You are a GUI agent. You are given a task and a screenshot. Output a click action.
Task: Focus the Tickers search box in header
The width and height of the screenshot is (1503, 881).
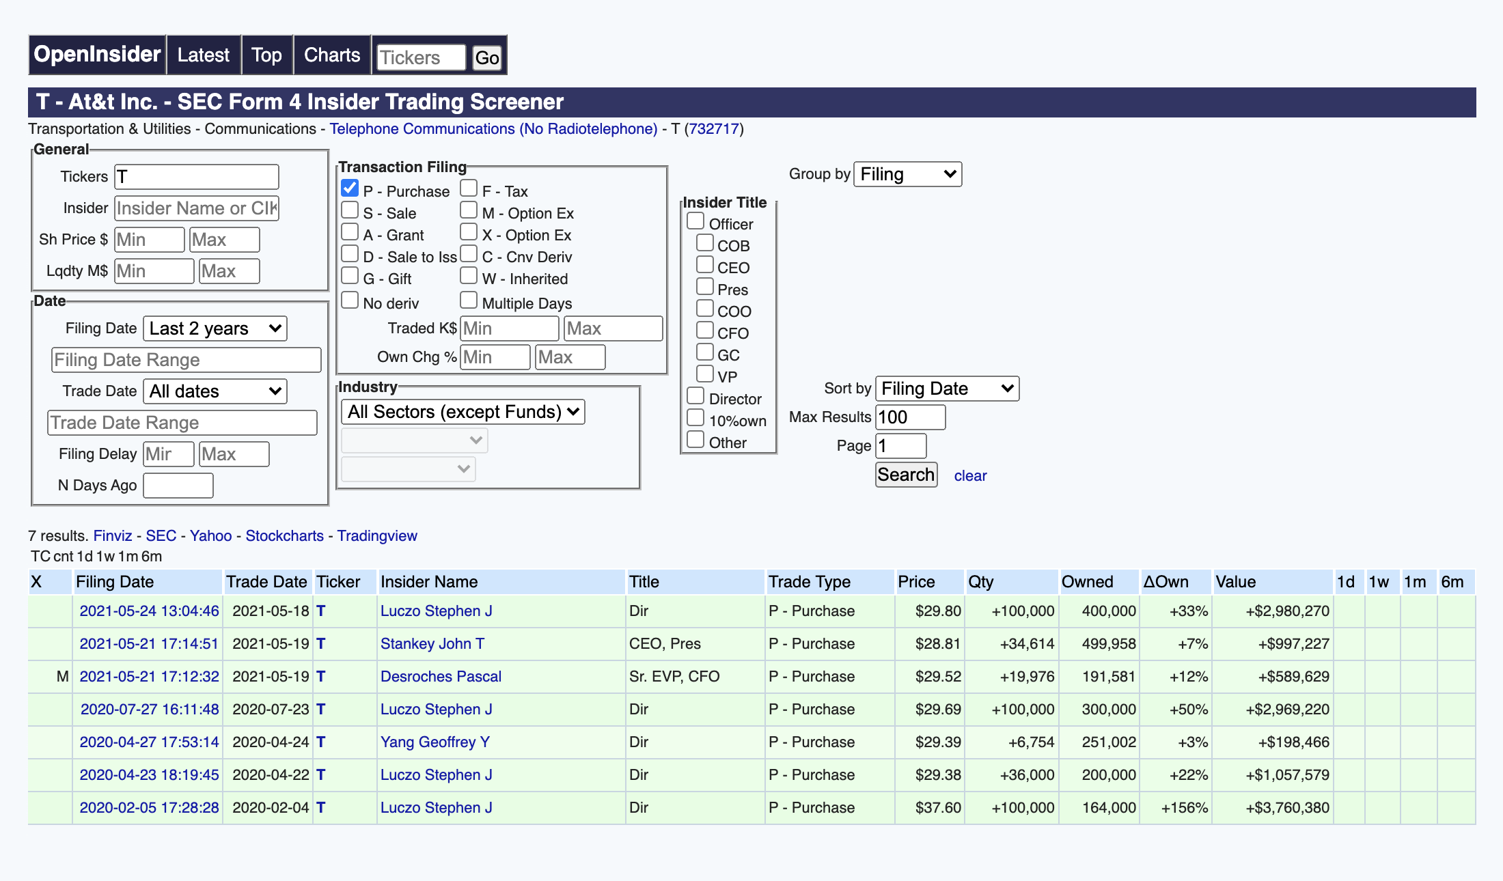(x=421, y=57)
